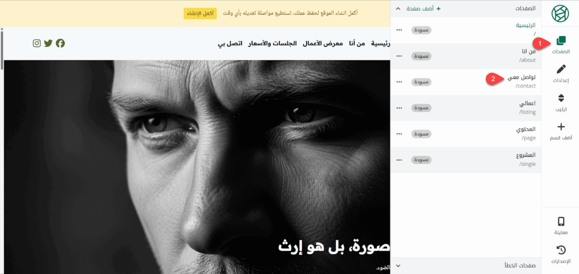Collapse the الصفحات panel header chevron
Screen dimensions: 579x274
click(397, 9)
